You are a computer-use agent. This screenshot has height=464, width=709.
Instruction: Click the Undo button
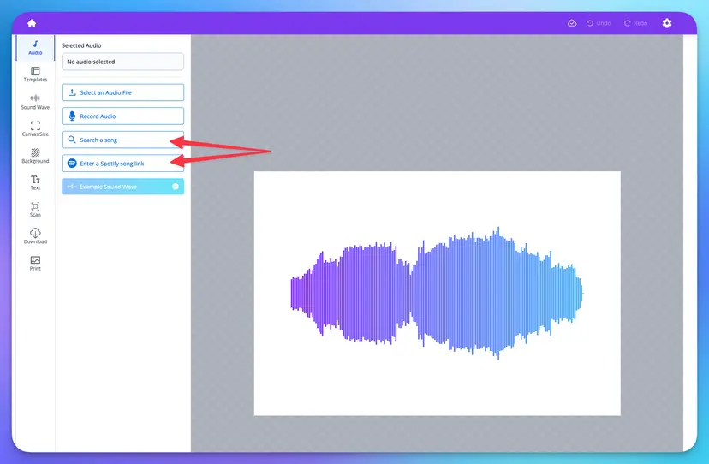599,23
